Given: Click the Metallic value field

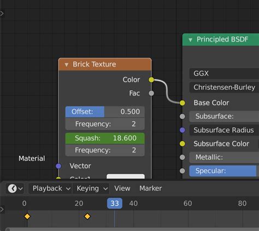Looking at the screenshot, I should [224, 157].
